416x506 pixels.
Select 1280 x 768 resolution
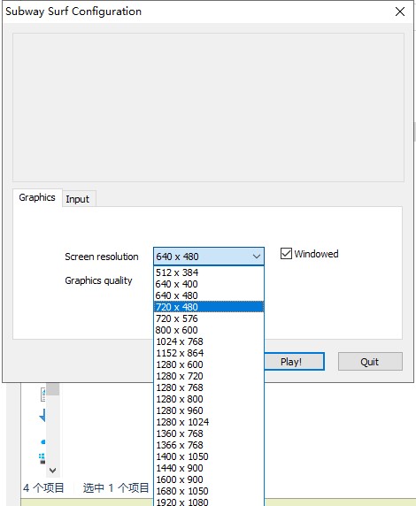pos(209,387)
